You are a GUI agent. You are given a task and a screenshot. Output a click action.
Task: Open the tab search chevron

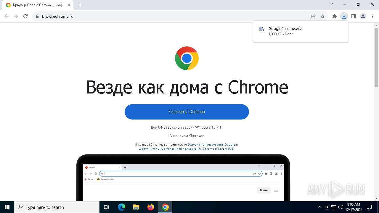click(x=331, y=4)
